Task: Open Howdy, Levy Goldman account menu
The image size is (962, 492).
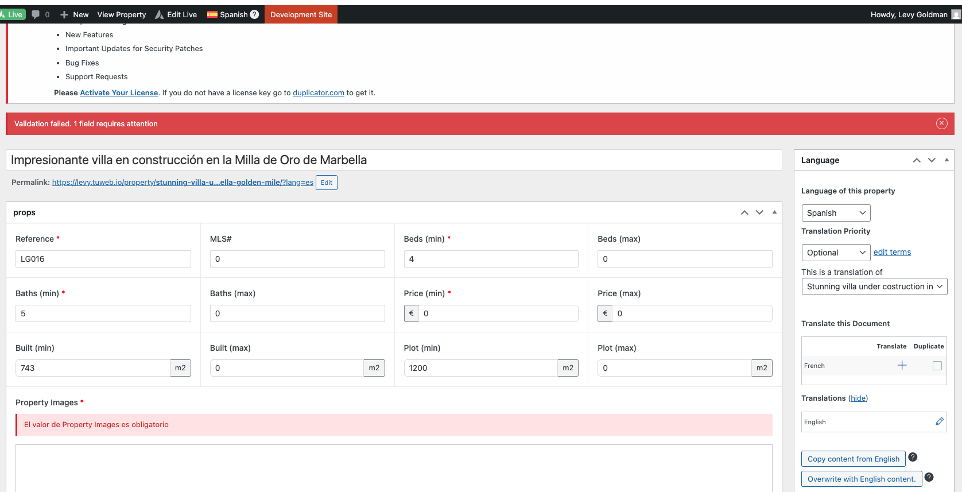Action: [x=915, y=14]
